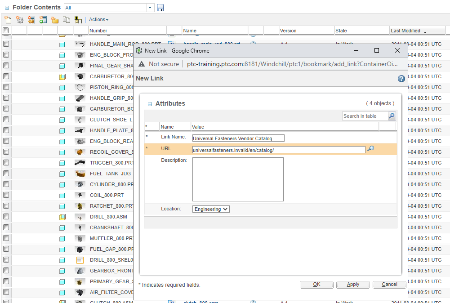Check the box for the FUEL_CAP_800 row
The image size is (450, 303).
[6, 249]
